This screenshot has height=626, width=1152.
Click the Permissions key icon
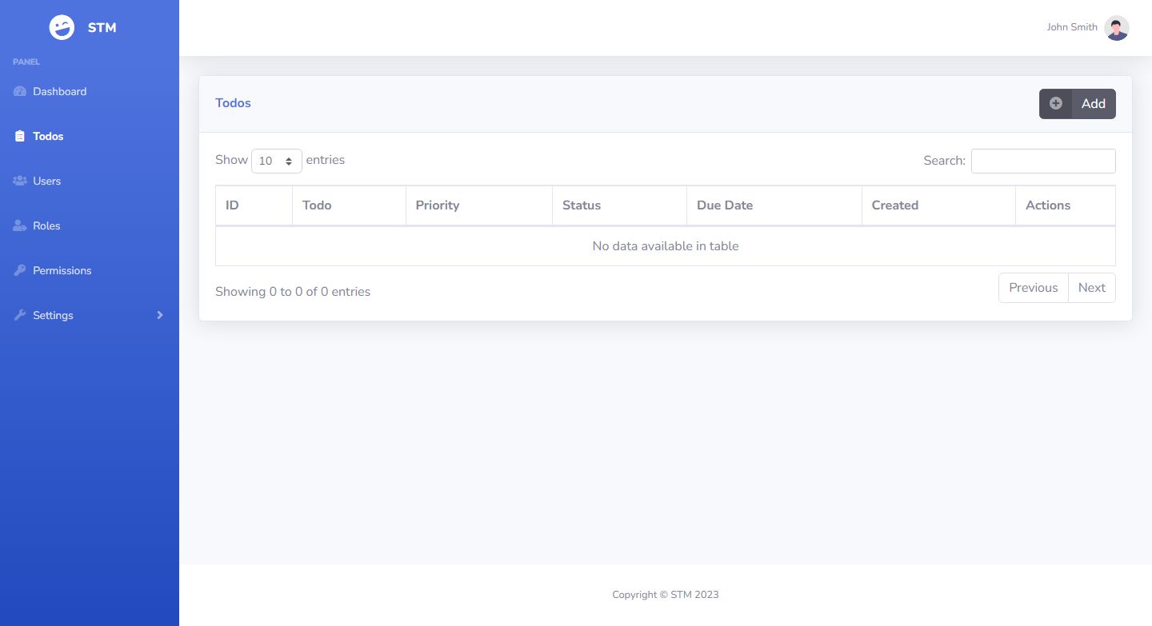pyautogui.click(x=20, y=270)
